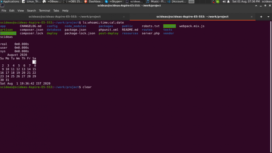272x153 pixels.
Task: Close the first terminal tab
Action: tap(124, 17)
